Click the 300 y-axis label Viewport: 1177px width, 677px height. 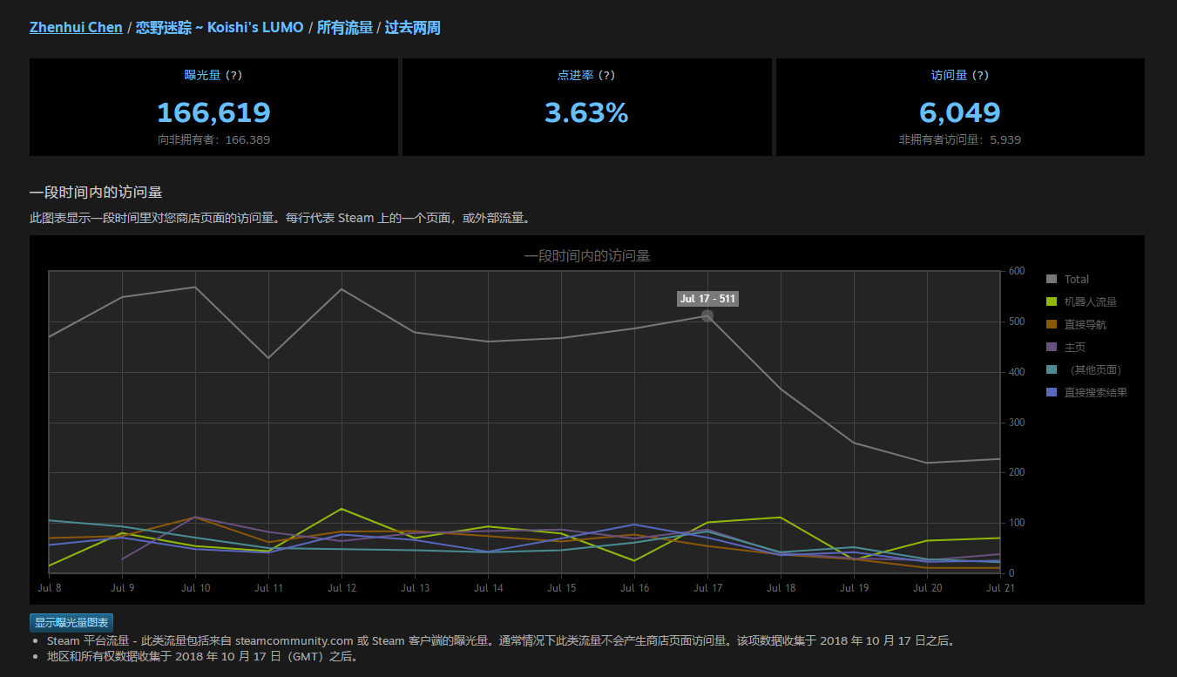click(x=1018, y=423)
